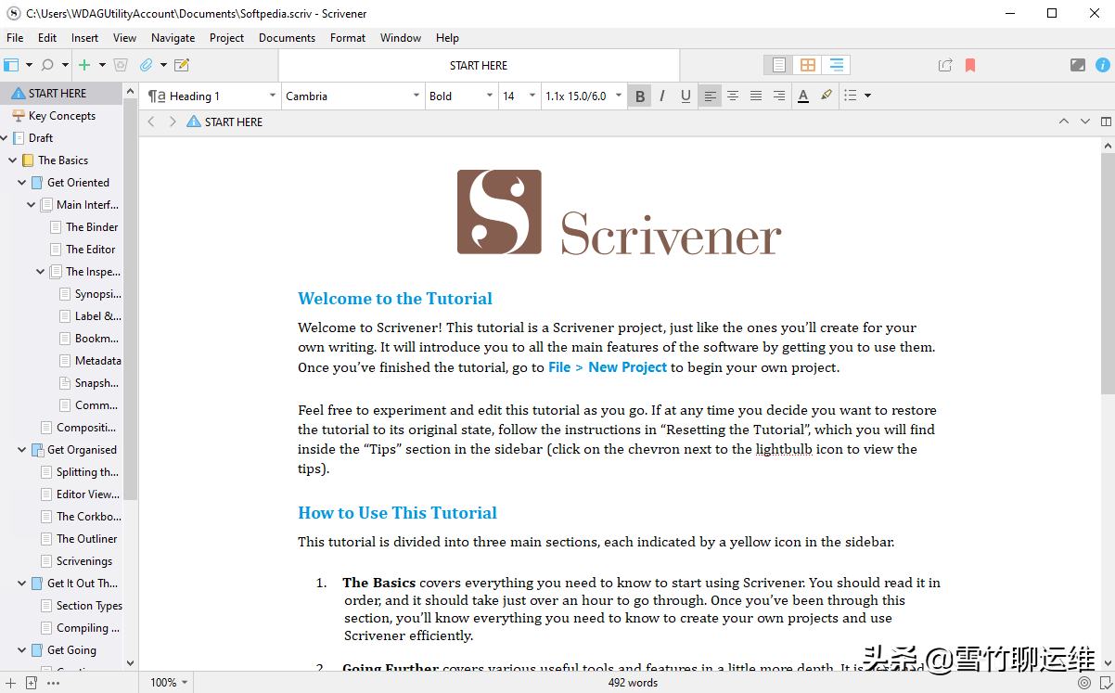
Task: Toggle Bold formatting
Action: pos(639,96)
